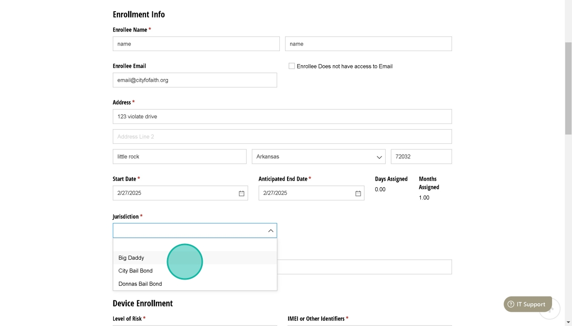This screenshot has height=326, width=572.
Task: Click the page vertical scrollbar thumb
Action: (x=568, y=88)
